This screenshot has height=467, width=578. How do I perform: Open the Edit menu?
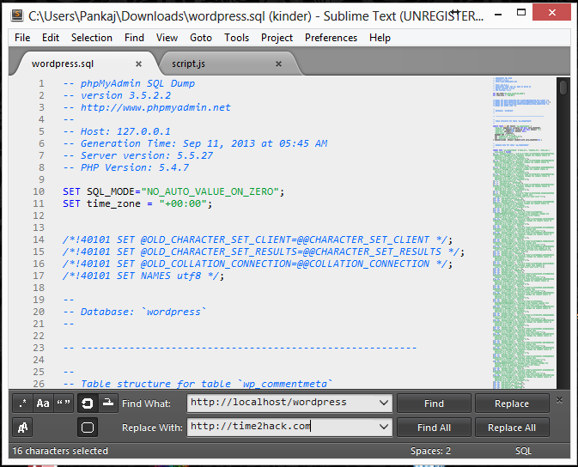(51, 38)
